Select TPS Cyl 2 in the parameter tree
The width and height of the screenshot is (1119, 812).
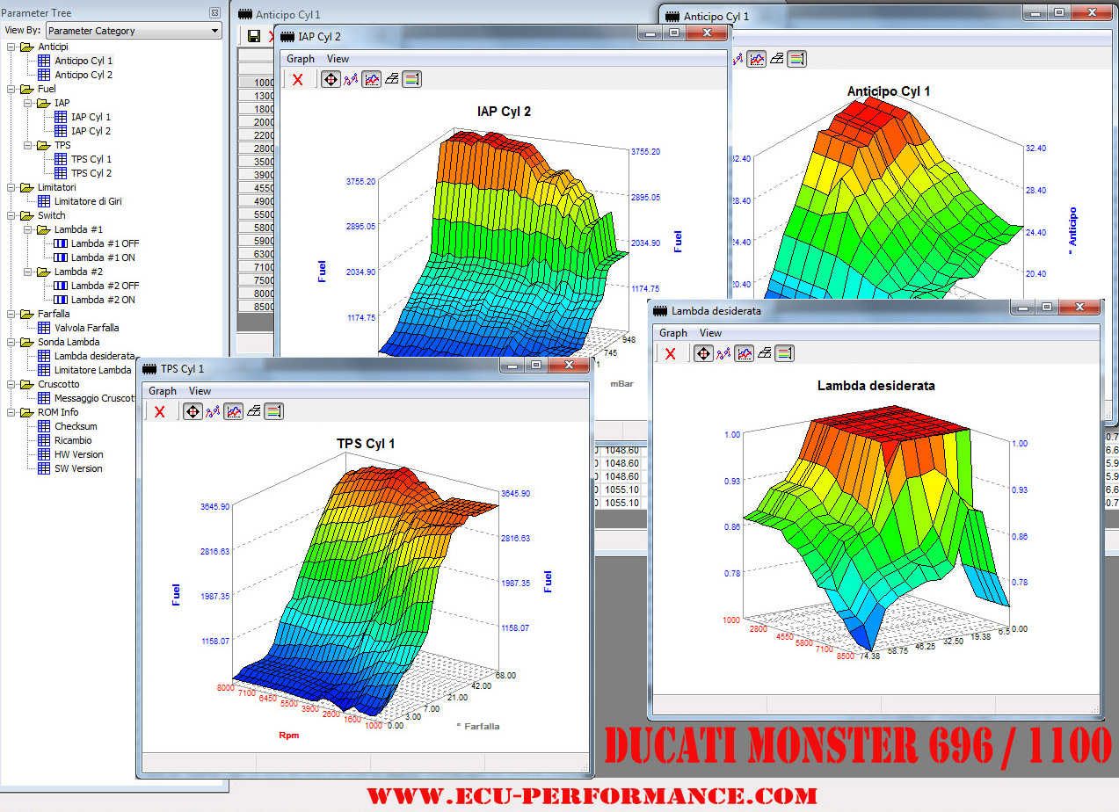click(x=91, y=173)
